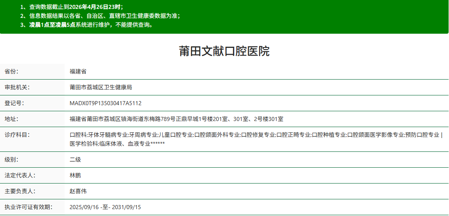The height and width of the screenshot is (216, 449).
Task: Select the main responsible person 赵喜伟
Action: (x=78, y=191)
